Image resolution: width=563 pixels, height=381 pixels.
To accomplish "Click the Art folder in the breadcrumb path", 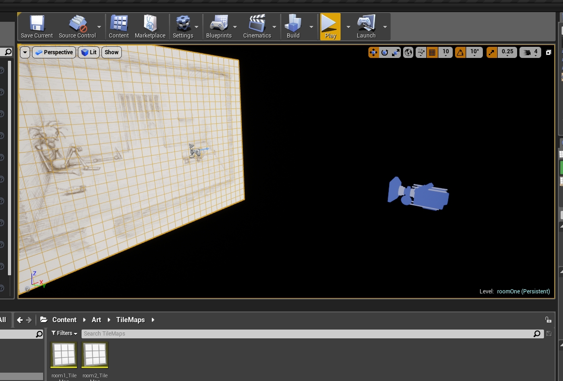I will tap(96, 320).
